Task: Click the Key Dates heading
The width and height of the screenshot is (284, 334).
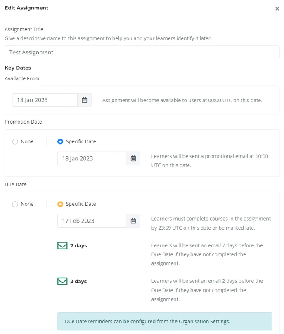Action: pyautogui.click(x=18, y=68)
